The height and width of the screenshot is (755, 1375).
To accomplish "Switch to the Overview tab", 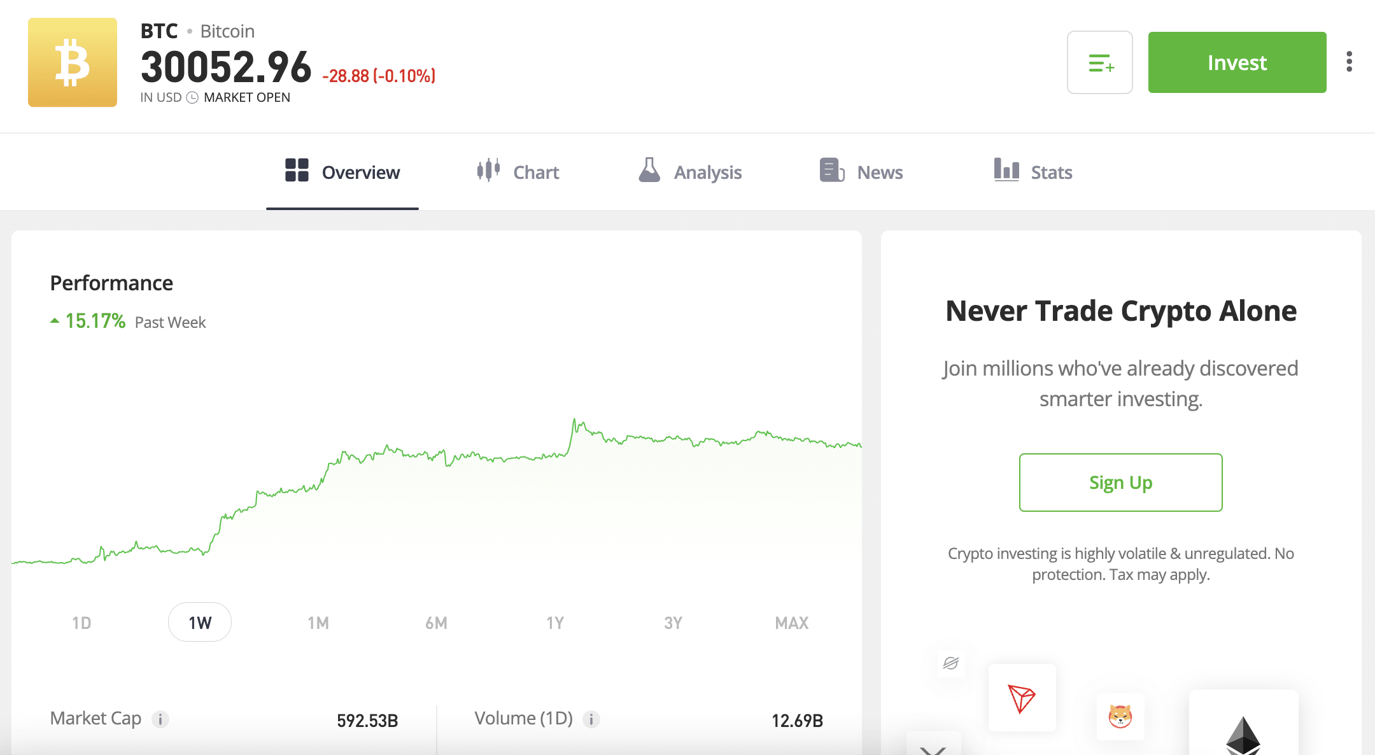I will [x=342, y=173].
